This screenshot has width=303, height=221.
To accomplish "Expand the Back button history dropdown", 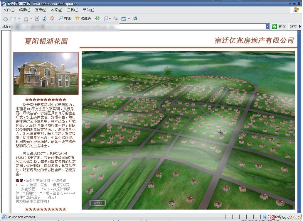I will (x=19, y=19).
